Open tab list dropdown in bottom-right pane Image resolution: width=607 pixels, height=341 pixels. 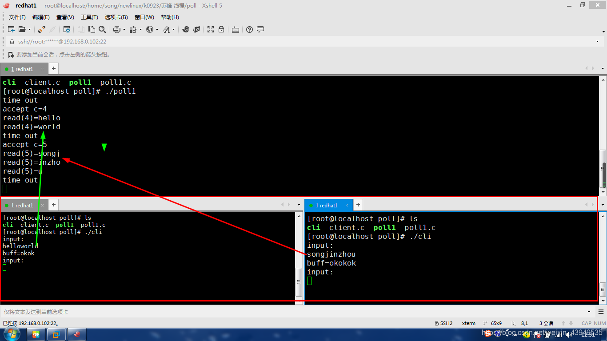pyautogui.click(x=603, y=205)
